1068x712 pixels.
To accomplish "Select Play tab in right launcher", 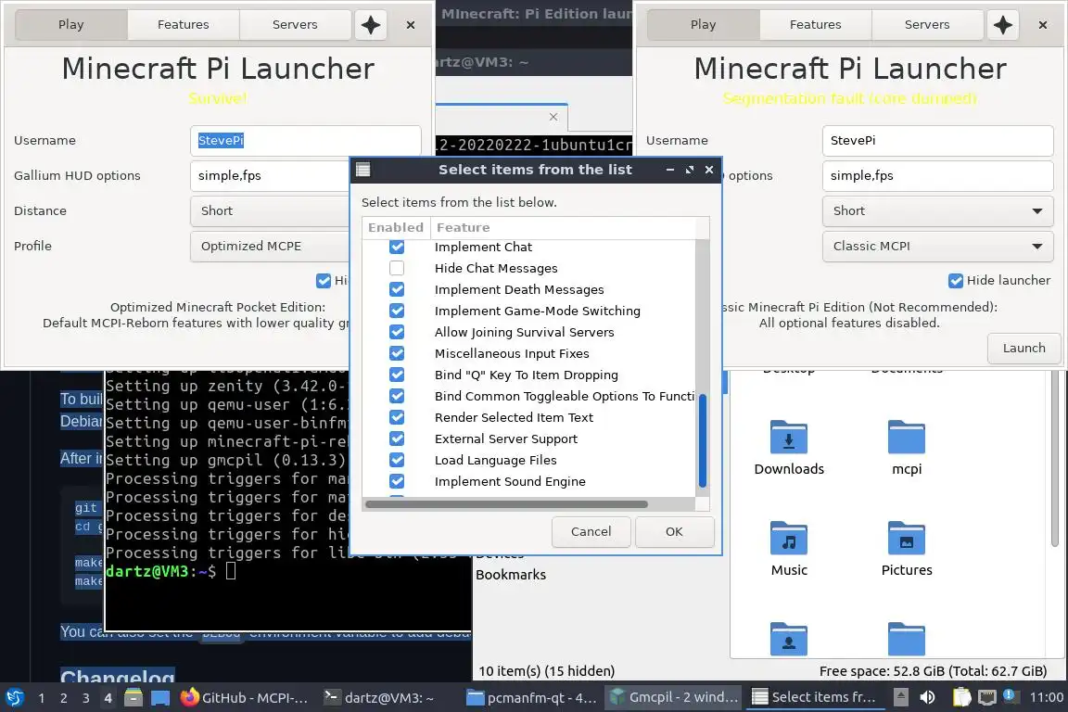I will click(703, 25).
